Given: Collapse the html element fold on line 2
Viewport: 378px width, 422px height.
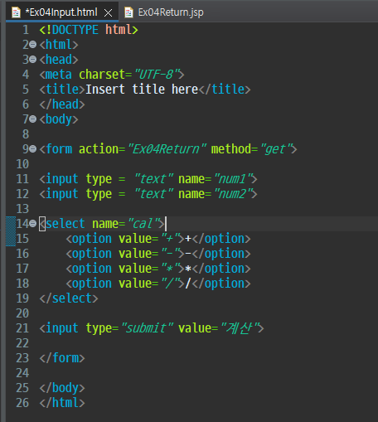Looking at the screenshot, I should 32,45.
